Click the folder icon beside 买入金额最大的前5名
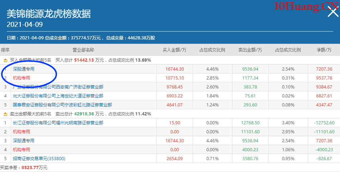 click(x=6, y=61)
